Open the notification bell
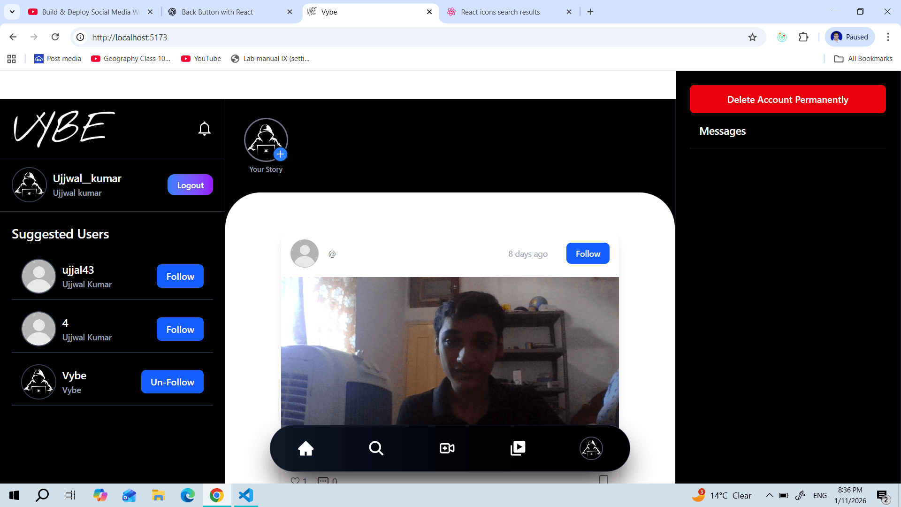This screenshot has height=507, width=901. pyautogui.click(x=204, y=128)
